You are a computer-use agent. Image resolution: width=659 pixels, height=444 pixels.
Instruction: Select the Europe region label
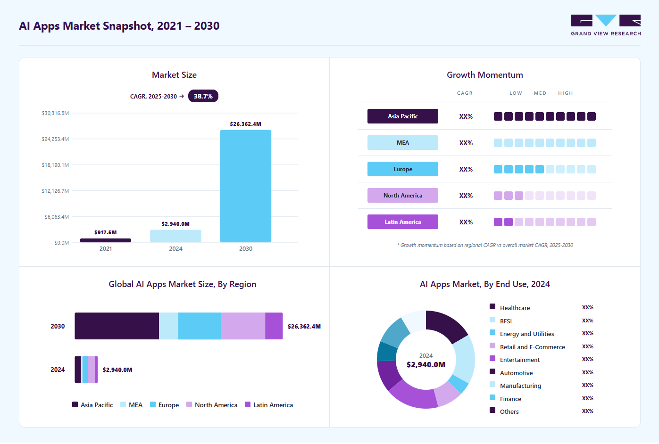pyautogui.click(x=403, y=169)
